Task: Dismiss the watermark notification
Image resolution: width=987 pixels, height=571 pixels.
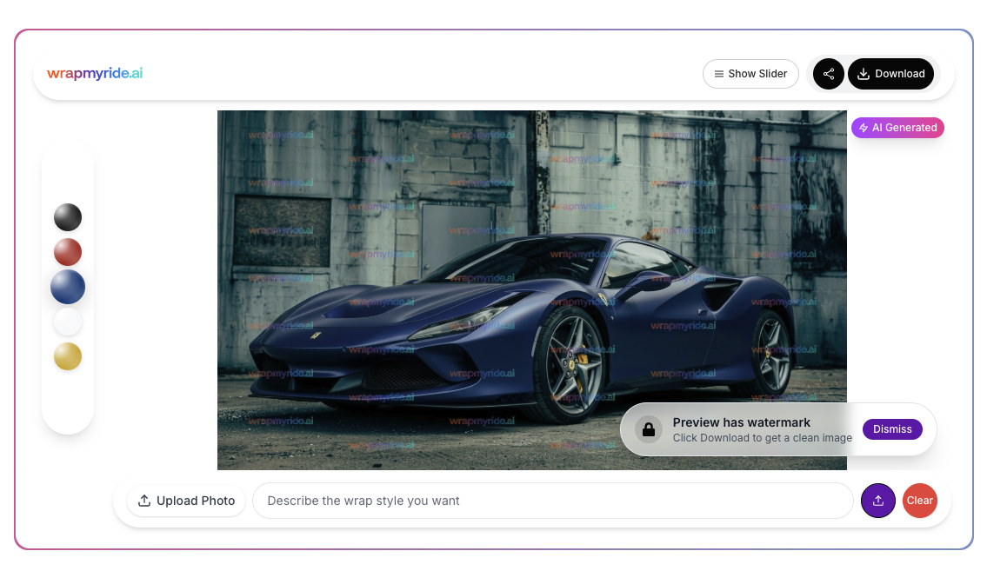Action: click(892, 428)
